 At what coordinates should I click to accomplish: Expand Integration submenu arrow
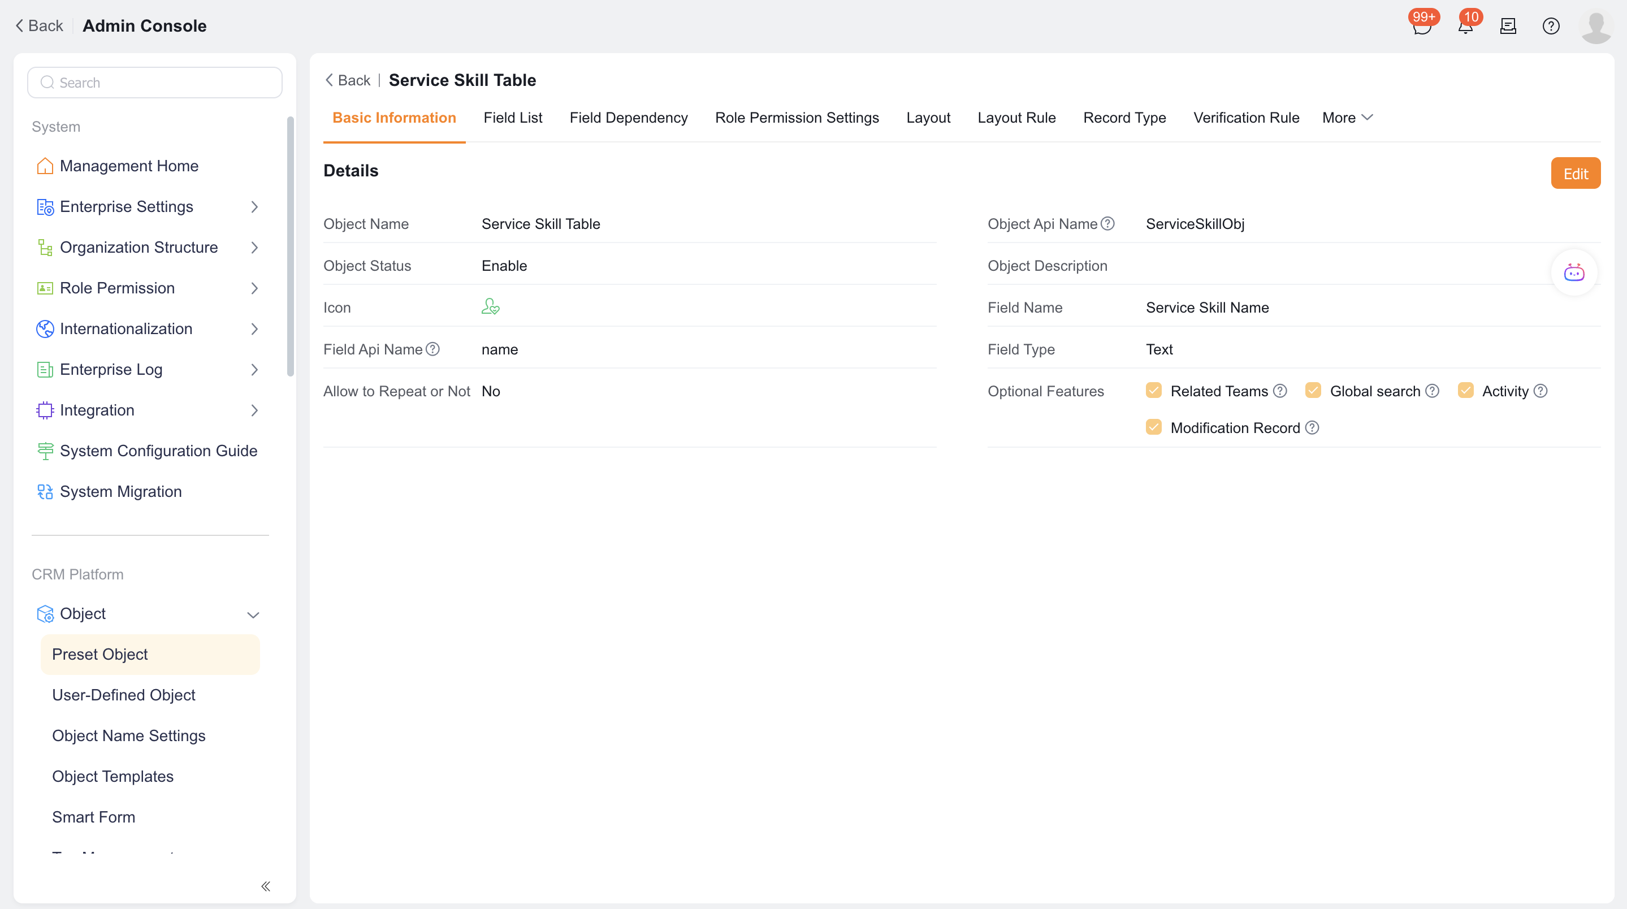coord(254,410)
